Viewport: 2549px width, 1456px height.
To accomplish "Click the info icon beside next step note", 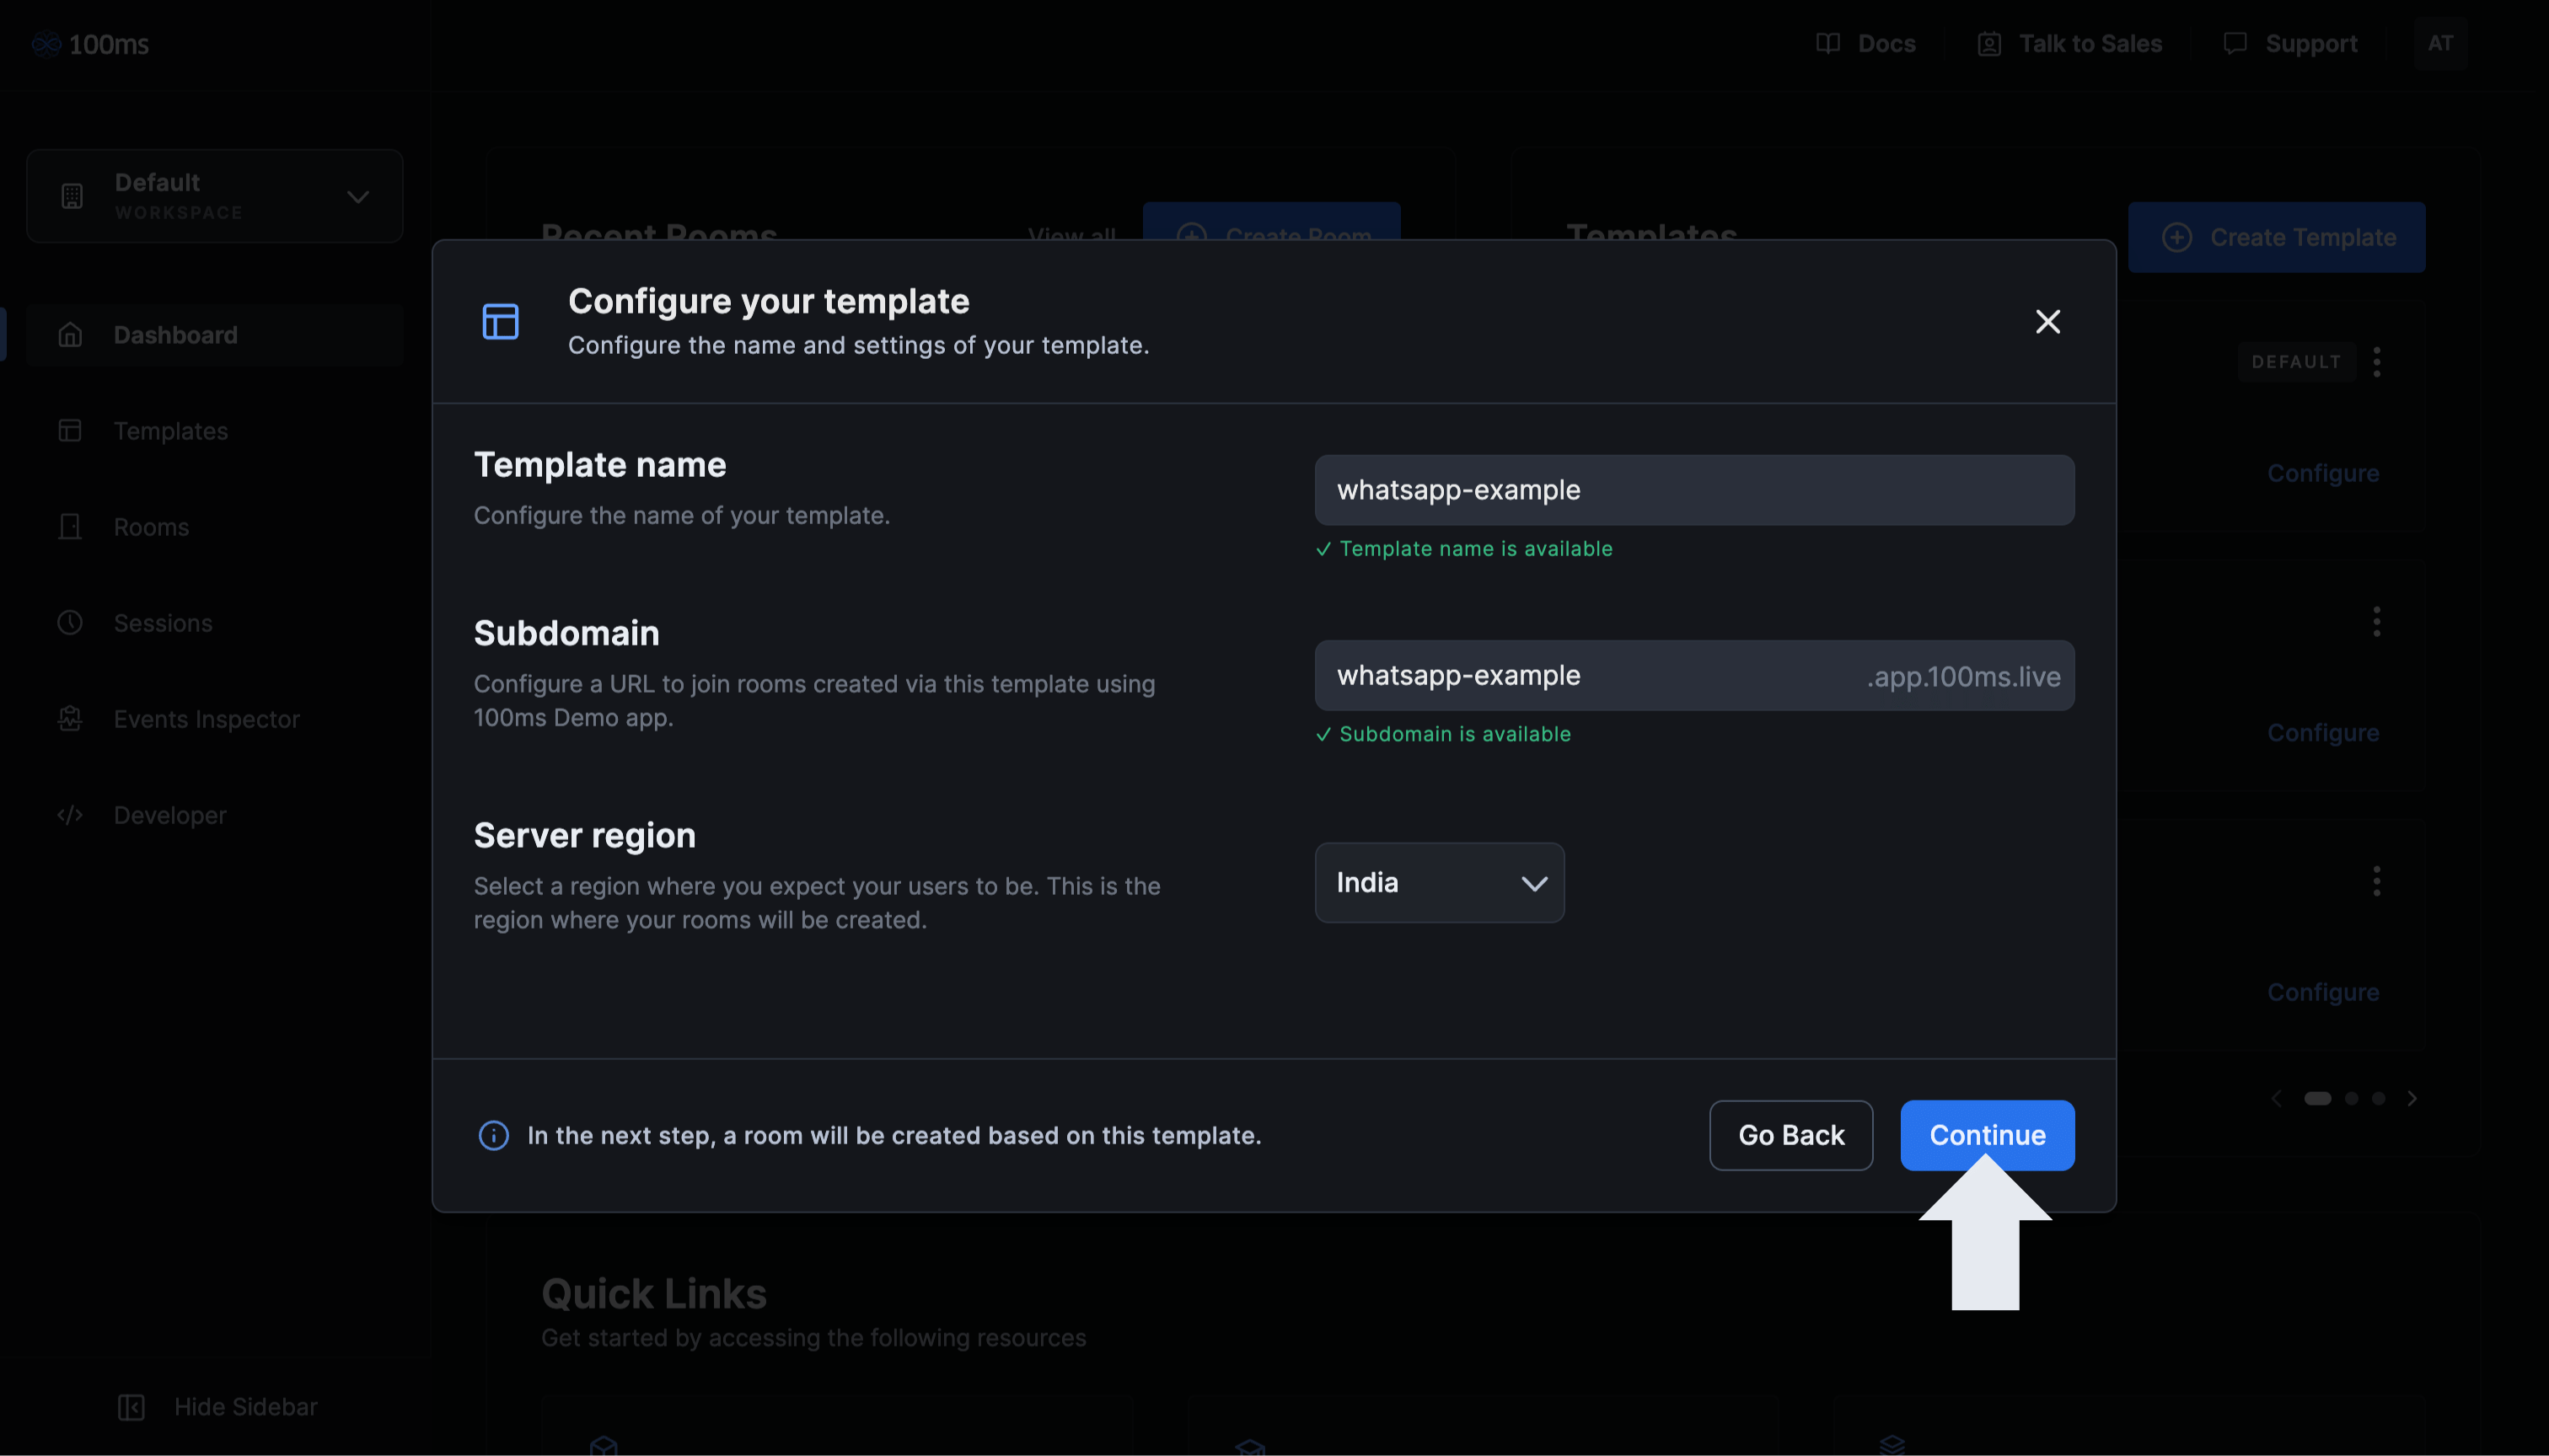I will (x=493, y=1135).
